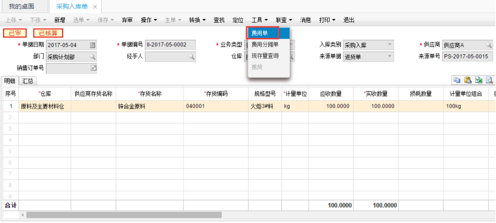Image resolution: width=496 pixels, height=223 pixels.
Task: Click the horizontal scrollbar thumb under the grid
Action: click(x=124, y=215)
